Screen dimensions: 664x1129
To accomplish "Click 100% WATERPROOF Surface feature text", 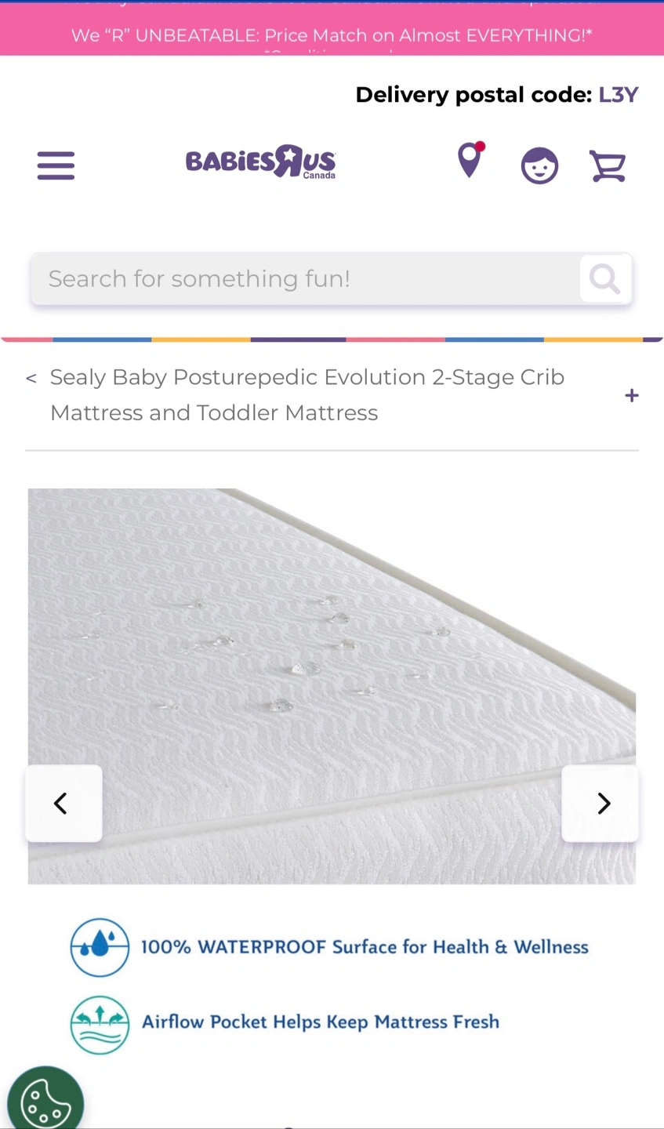I will pyautogui.click(x=365, y=947).
